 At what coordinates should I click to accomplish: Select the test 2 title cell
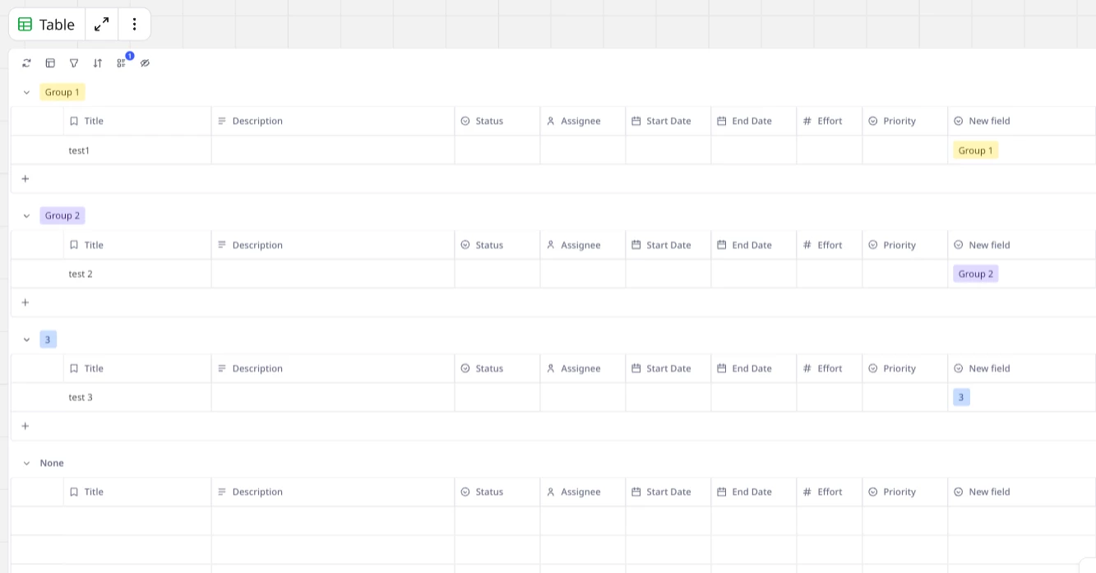137,274
